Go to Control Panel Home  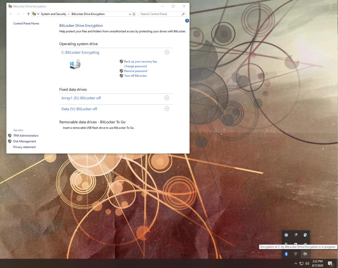26,23
